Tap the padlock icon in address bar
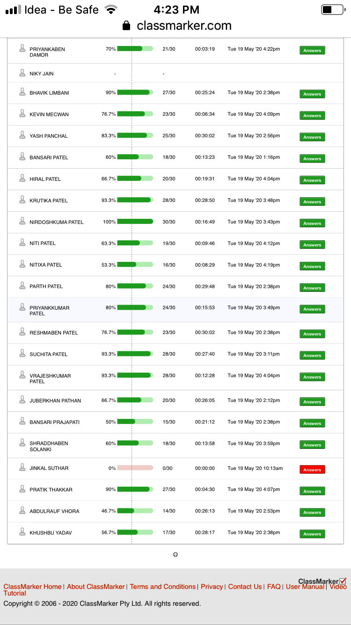 coord(126,25)
